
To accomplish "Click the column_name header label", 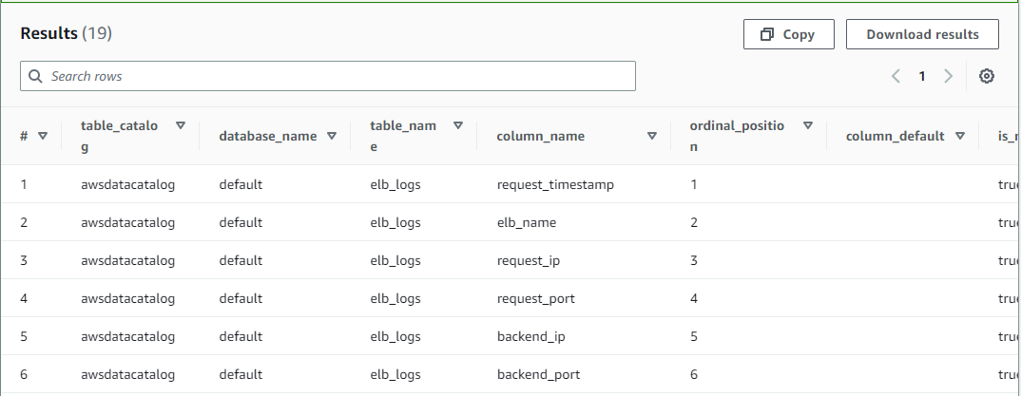I will coord(540,136).
